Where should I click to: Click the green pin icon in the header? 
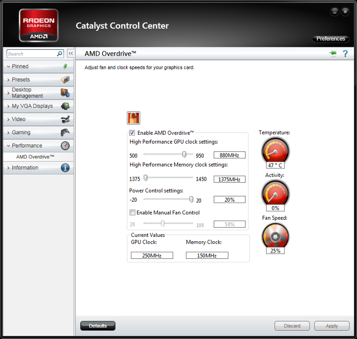(334, 54)
